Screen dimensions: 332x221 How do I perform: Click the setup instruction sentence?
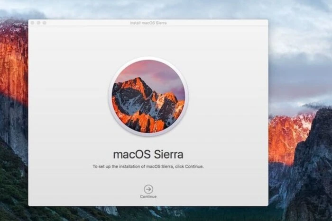148,167
